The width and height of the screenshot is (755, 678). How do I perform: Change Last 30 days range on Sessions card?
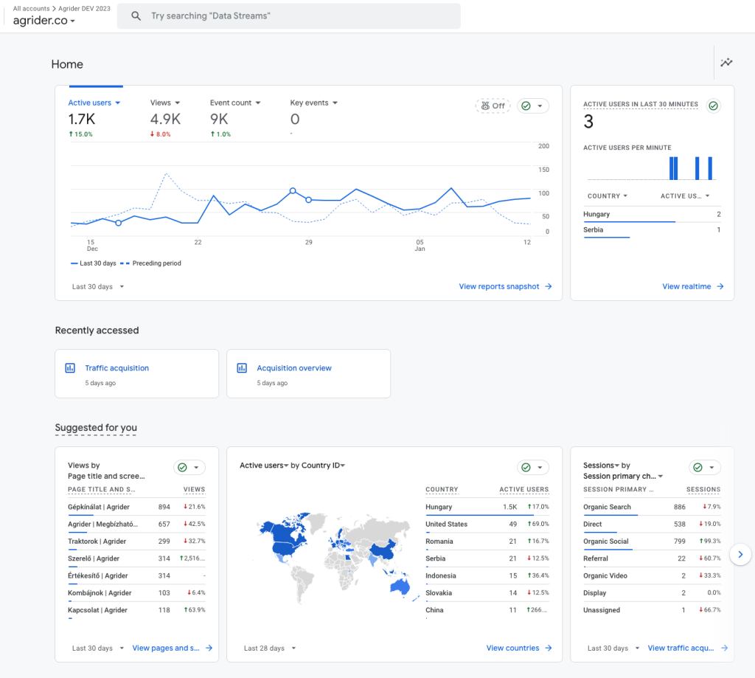click(613, 648)
